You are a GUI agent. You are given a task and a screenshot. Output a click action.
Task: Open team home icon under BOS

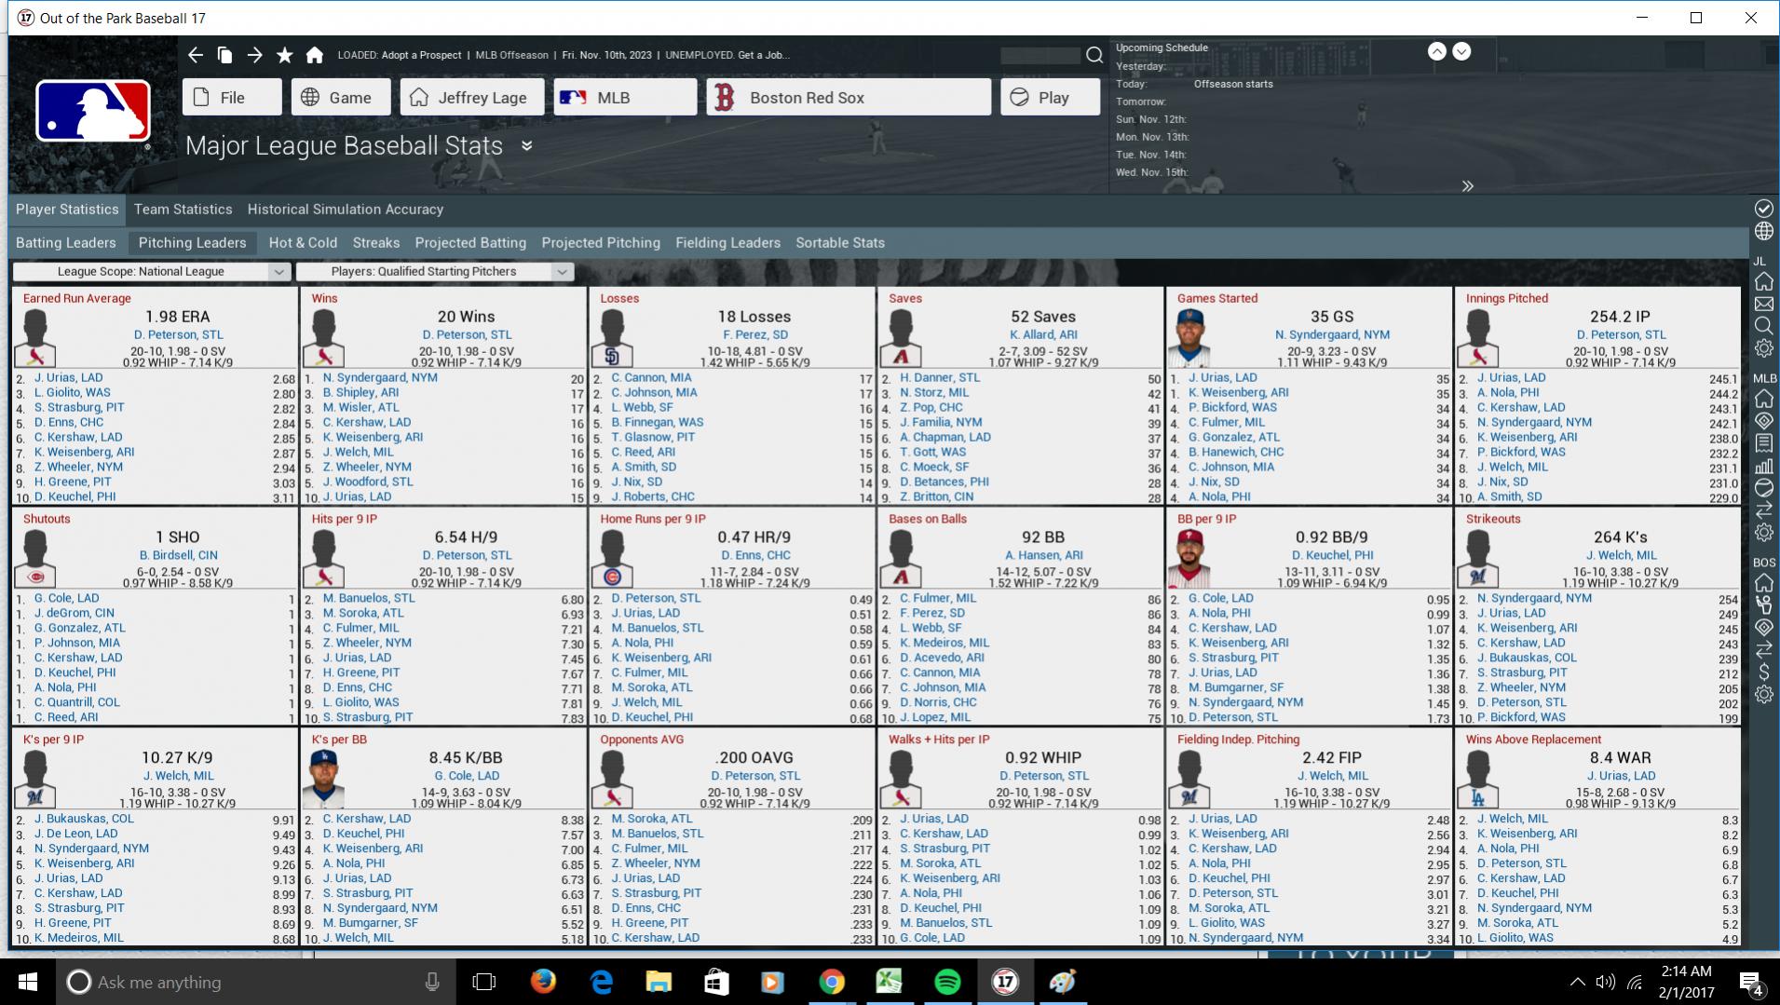[1763, 583]
